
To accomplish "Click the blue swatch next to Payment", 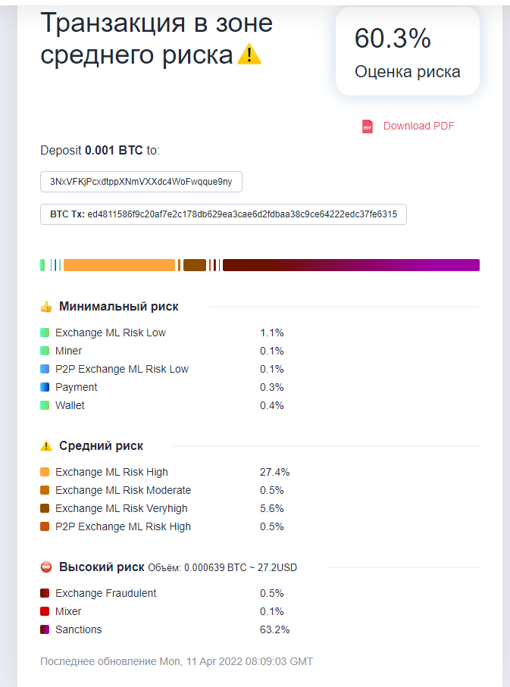I will (45, 387).
